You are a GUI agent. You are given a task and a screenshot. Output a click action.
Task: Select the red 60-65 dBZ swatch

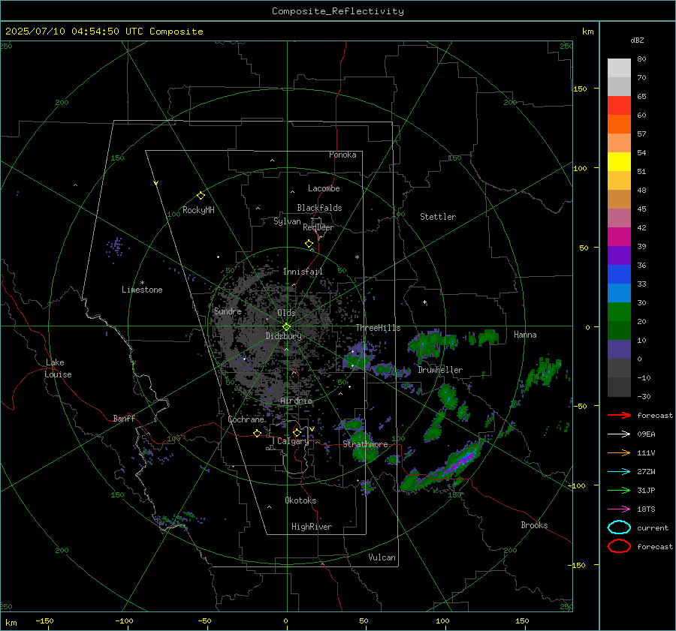pyautogui.click(x=619, y=106)
